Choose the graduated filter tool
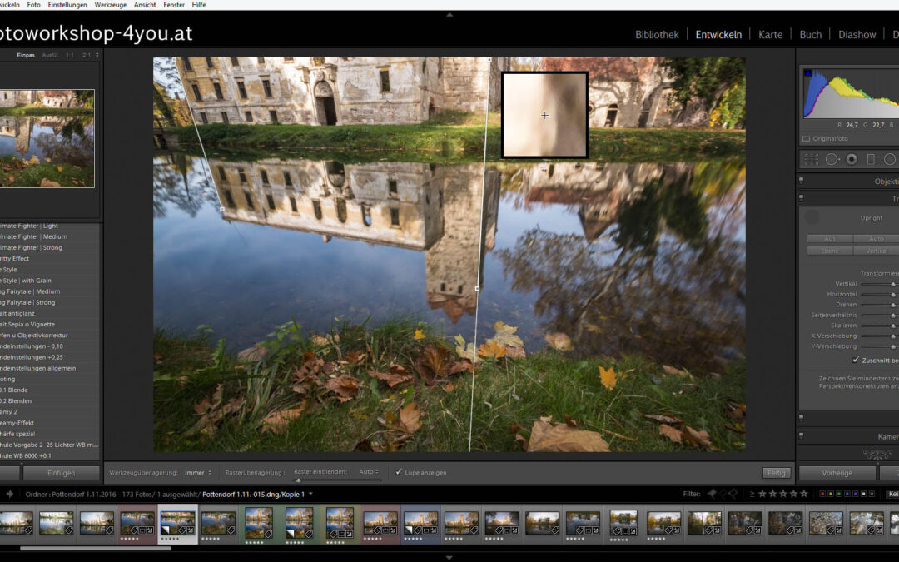The height and width of the screenshot is (562, 899). pos(871,159)
